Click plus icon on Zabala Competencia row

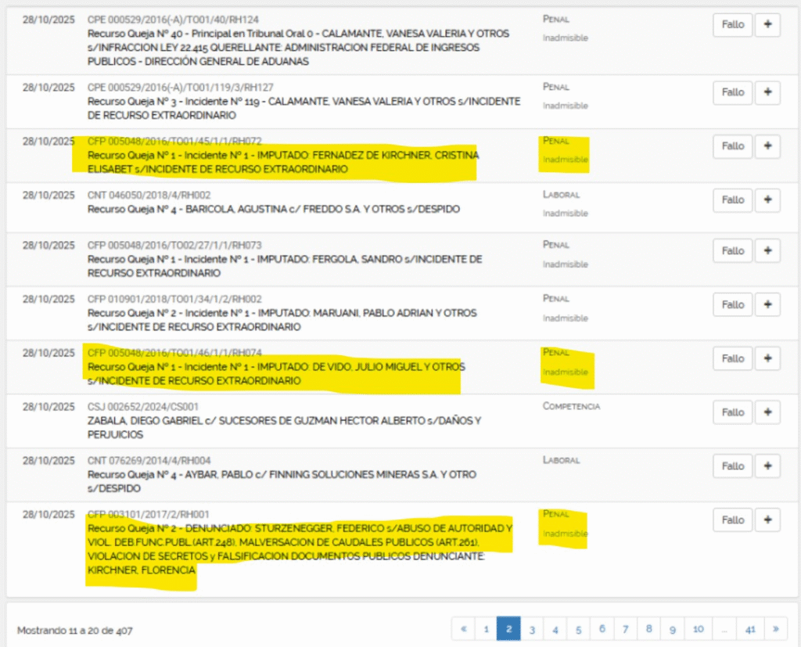point(767,412)
